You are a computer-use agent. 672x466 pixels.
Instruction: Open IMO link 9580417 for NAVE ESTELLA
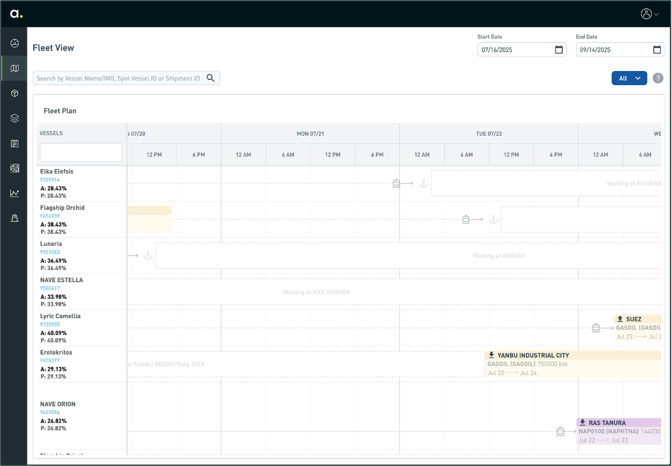point(50,289)
